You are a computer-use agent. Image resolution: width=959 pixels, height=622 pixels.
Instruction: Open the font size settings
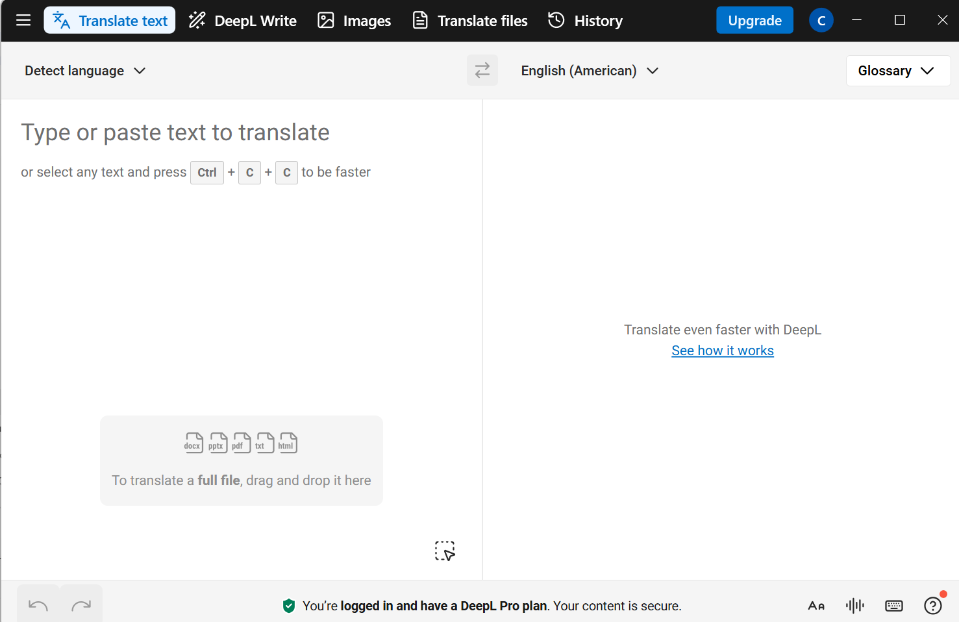click(816, 606)
